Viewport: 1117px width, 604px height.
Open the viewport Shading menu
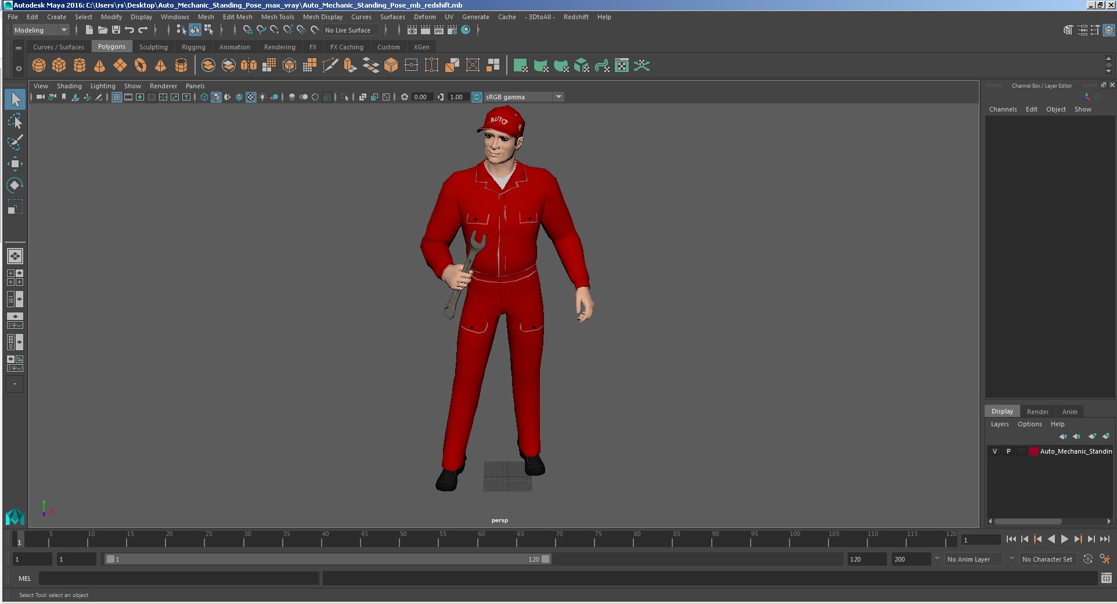(x=69, y=86)
